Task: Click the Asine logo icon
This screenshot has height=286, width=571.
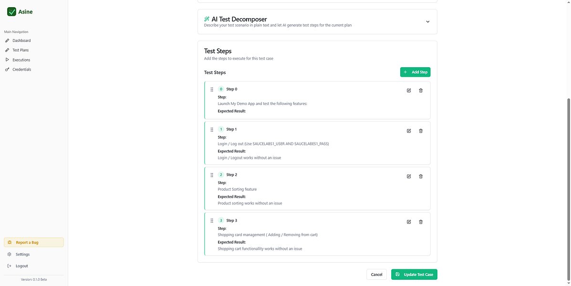Action: point(12,11)
